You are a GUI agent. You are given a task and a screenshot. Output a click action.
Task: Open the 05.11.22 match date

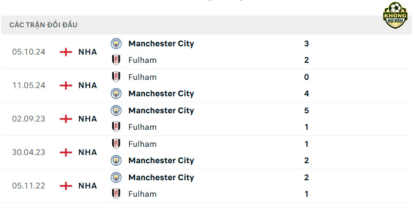[29, 186]
